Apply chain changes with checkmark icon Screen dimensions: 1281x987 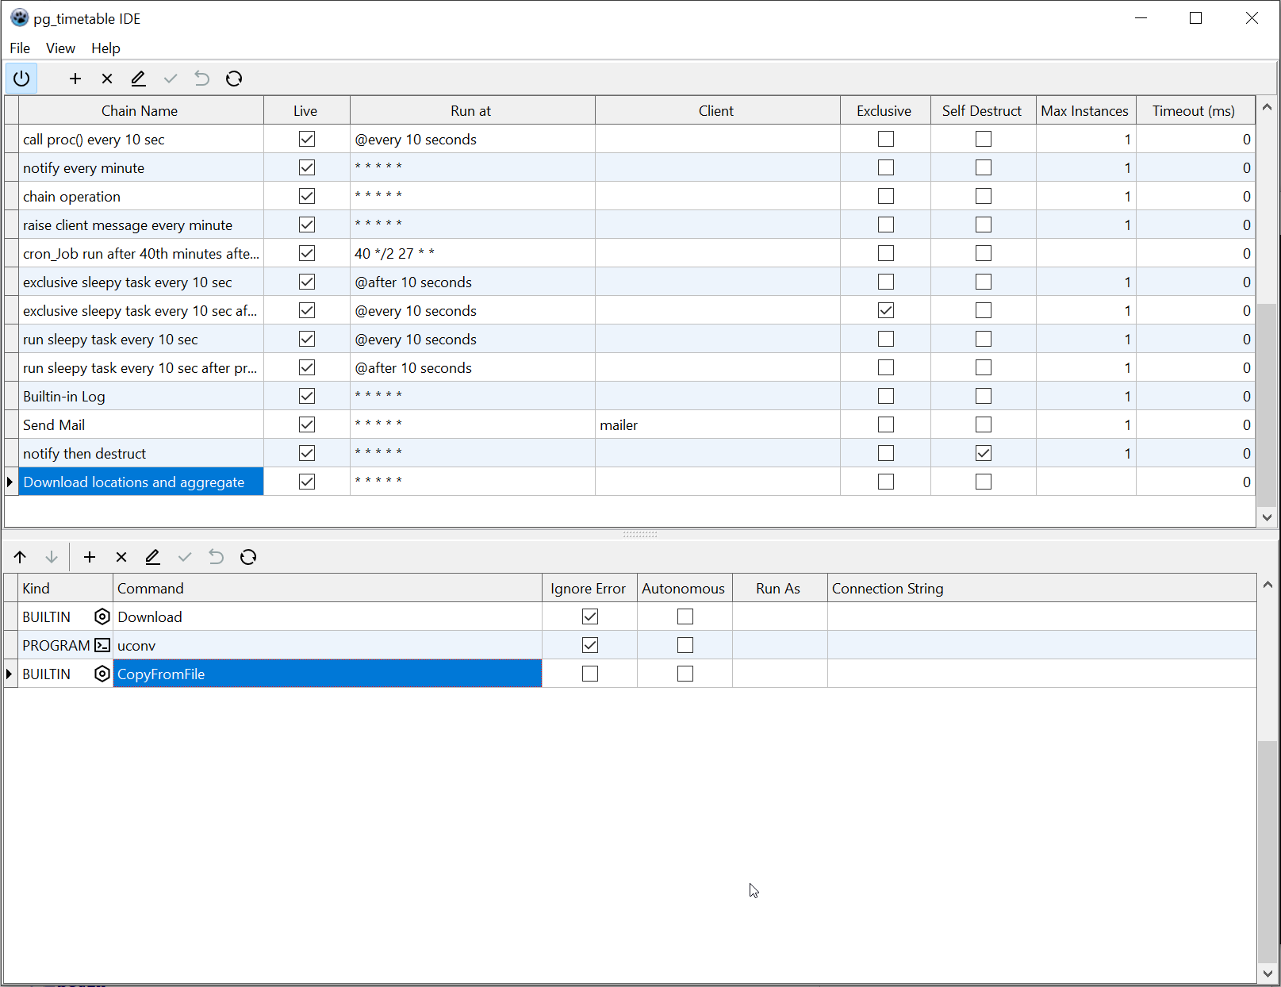coord(171,79)
